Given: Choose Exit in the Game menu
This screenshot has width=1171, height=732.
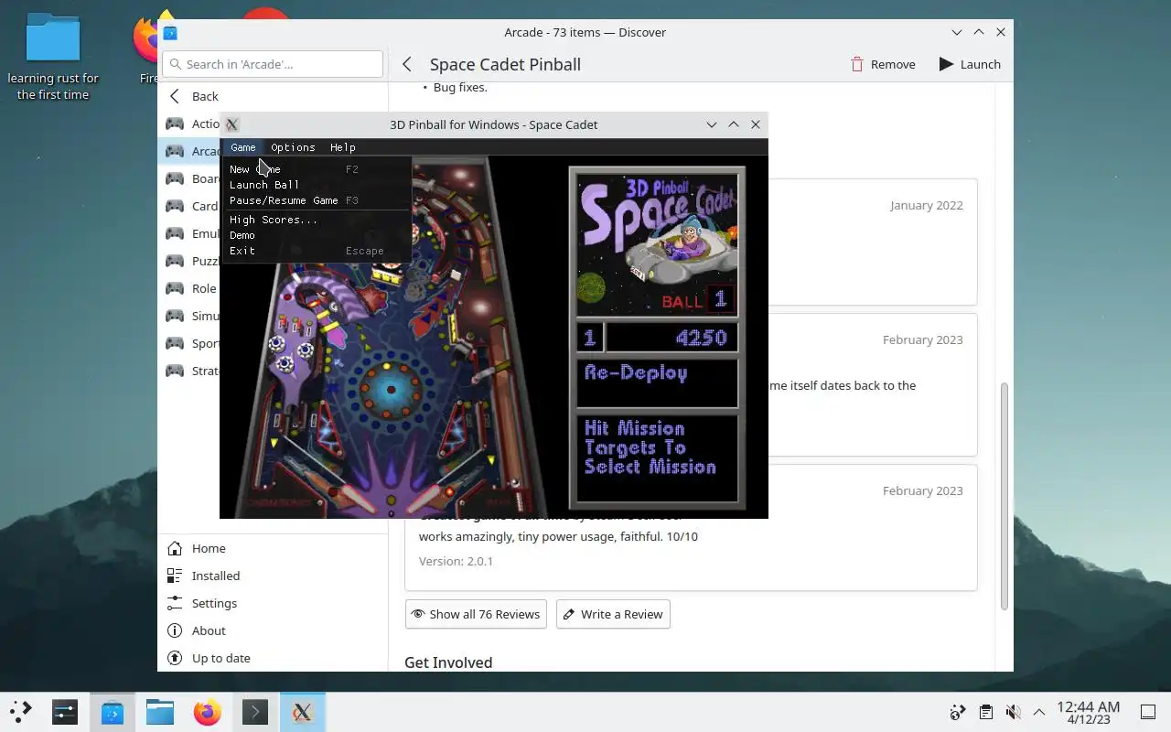Looking at the screenshot, I should click(x=316, y=251).
